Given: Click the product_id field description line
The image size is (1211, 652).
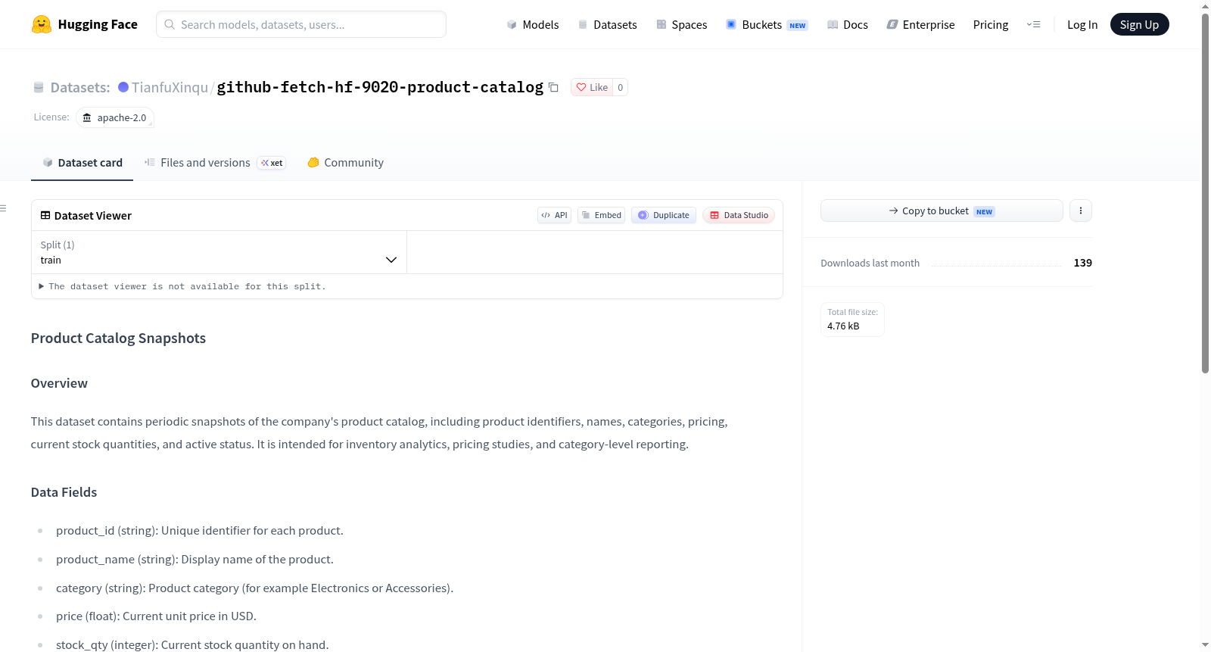Looking at the screenshot, I should pyautogui.click(x=200, y=530).
